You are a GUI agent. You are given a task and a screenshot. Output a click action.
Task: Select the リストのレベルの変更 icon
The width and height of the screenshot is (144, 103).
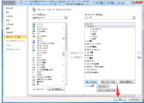pos(34,77)
